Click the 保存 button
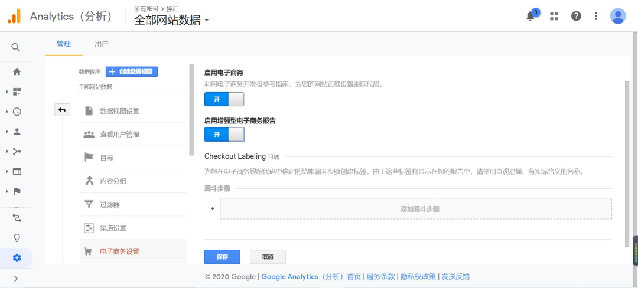Screen dimensions: 638x288 point(222,257)
